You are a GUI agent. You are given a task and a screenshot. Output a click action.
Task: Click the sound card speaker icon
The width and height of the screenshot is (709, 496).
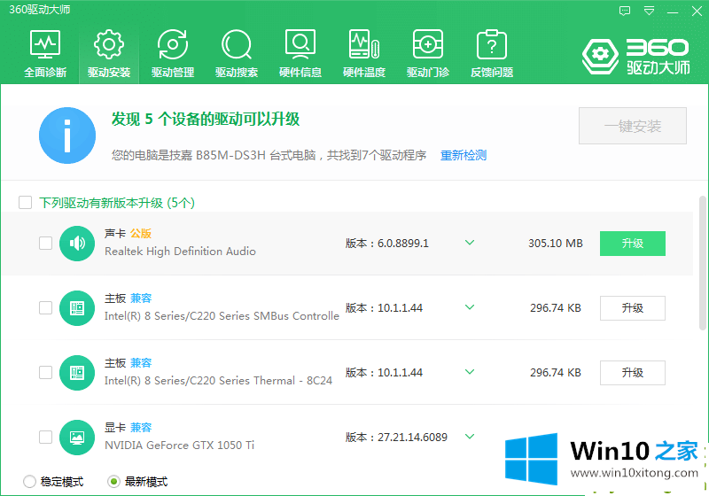(77, 244)
